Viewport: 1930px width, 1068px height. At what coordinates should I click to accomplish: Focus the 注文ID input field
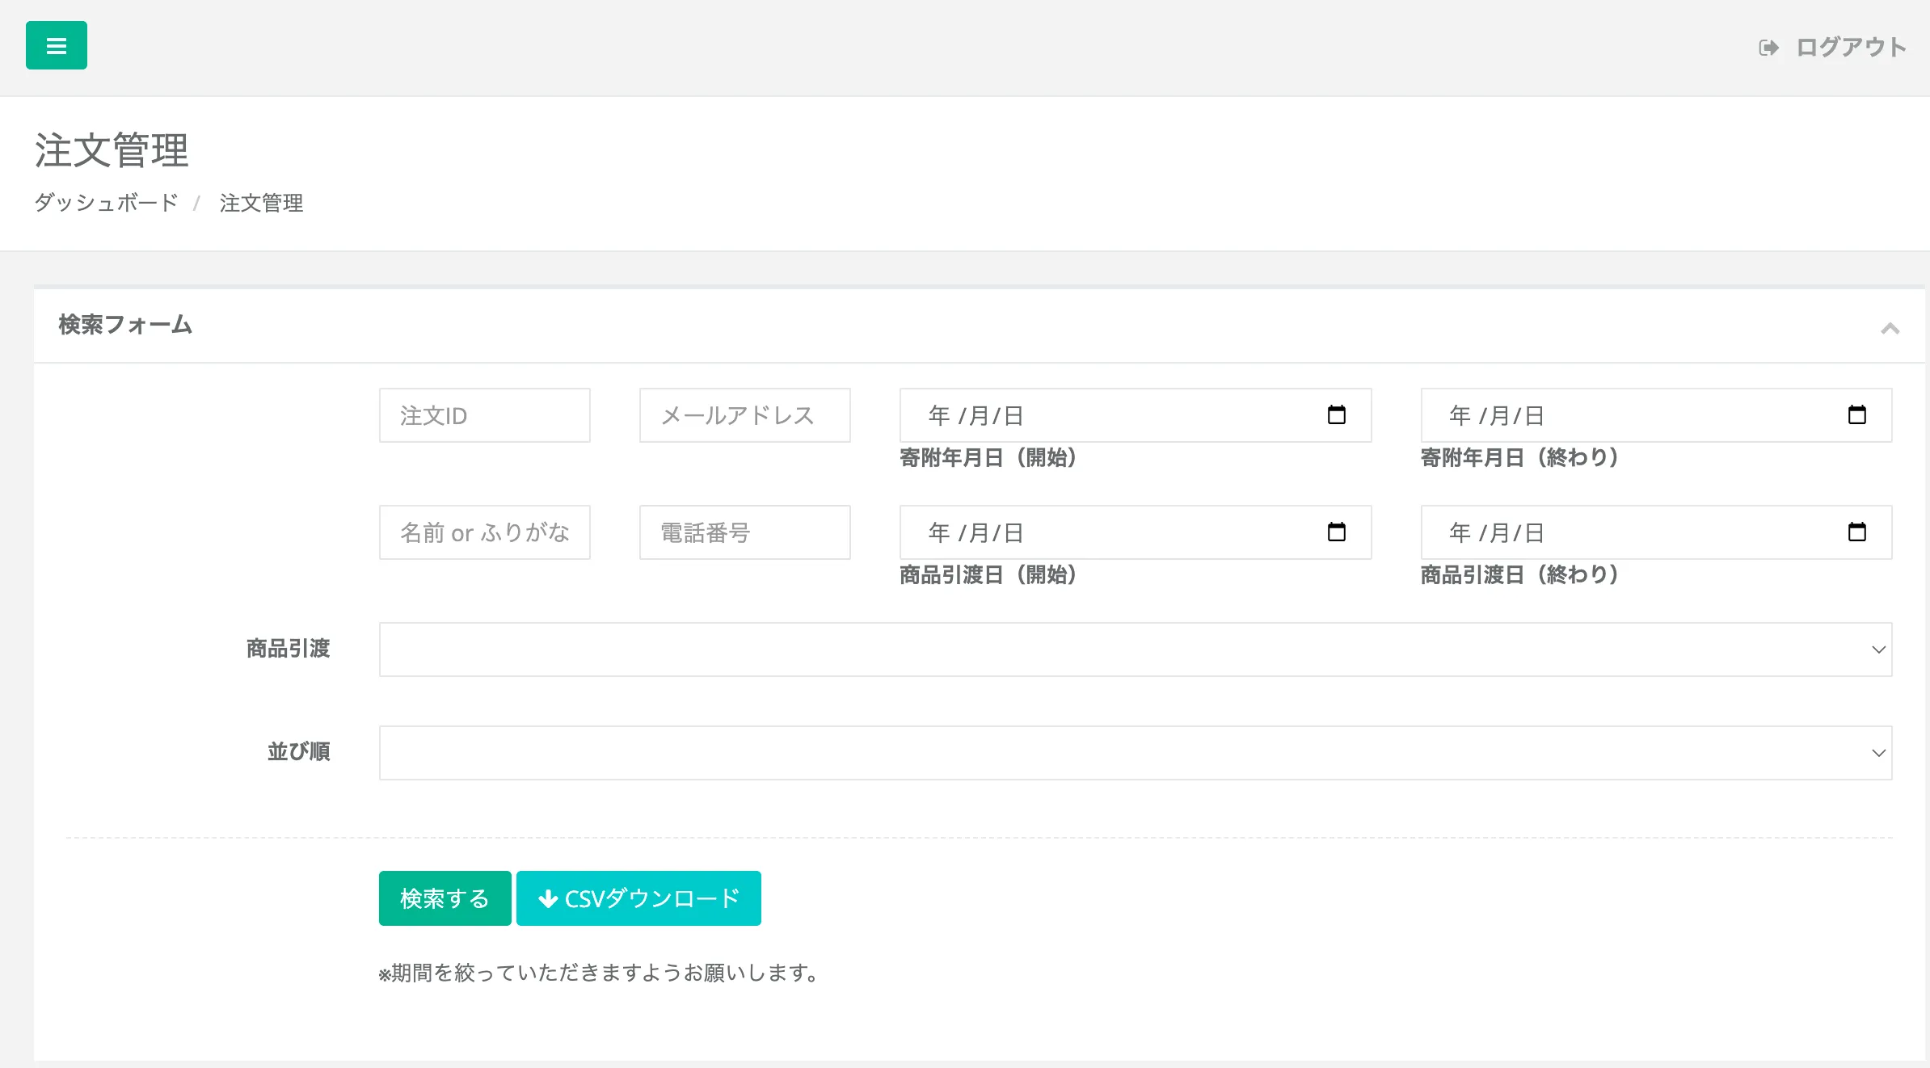click(x=484, y=415)
